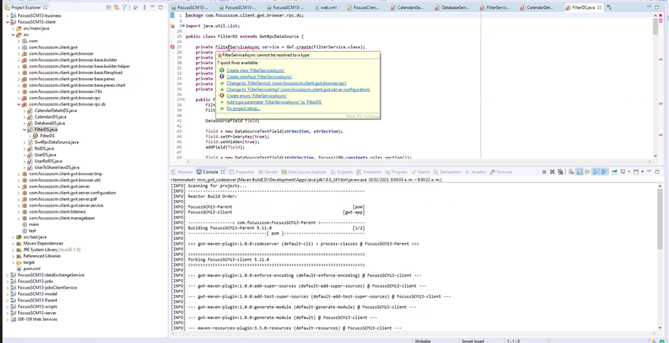The width and height of the screenshot is (669, 343).
Task: Click Display Selected Console icon
Action: [x=623, y=171]
